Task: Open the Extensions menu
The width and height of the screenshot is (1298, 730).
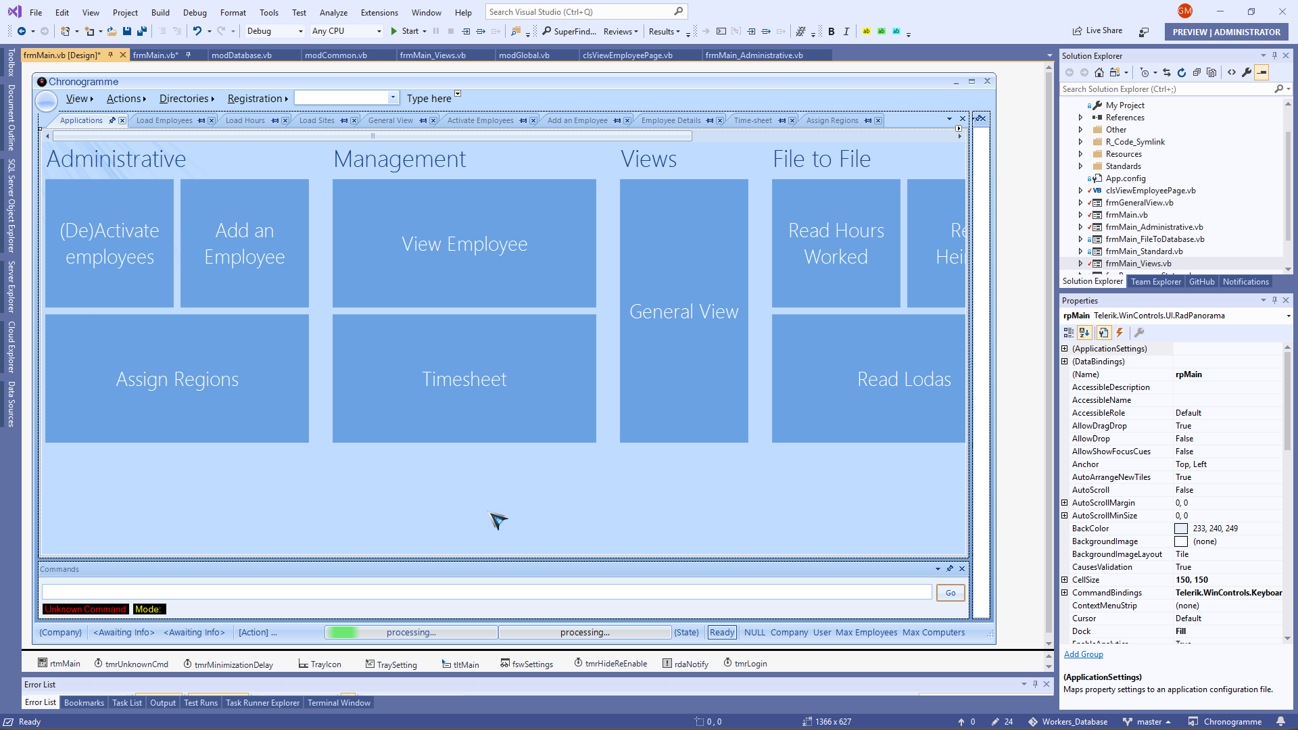Action: tap(379, 12)
